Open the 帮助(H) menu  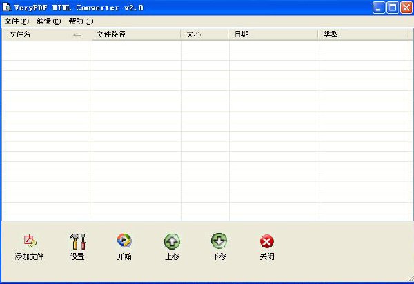pos(81,21)
